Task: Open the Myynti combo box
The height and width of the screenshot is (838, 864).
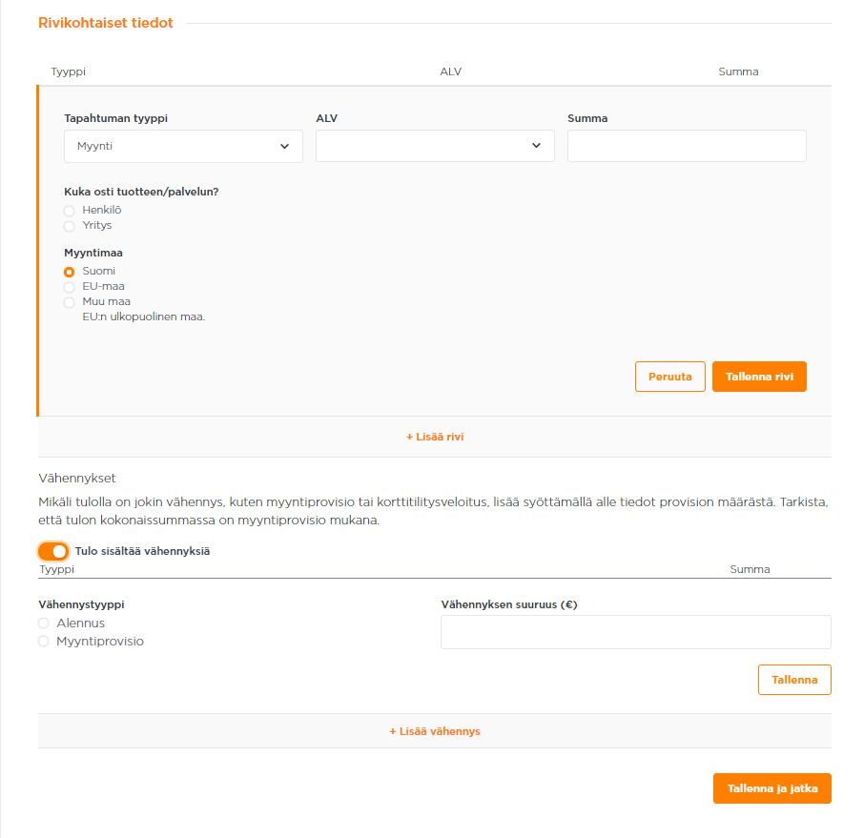Action: coord(183,147)
